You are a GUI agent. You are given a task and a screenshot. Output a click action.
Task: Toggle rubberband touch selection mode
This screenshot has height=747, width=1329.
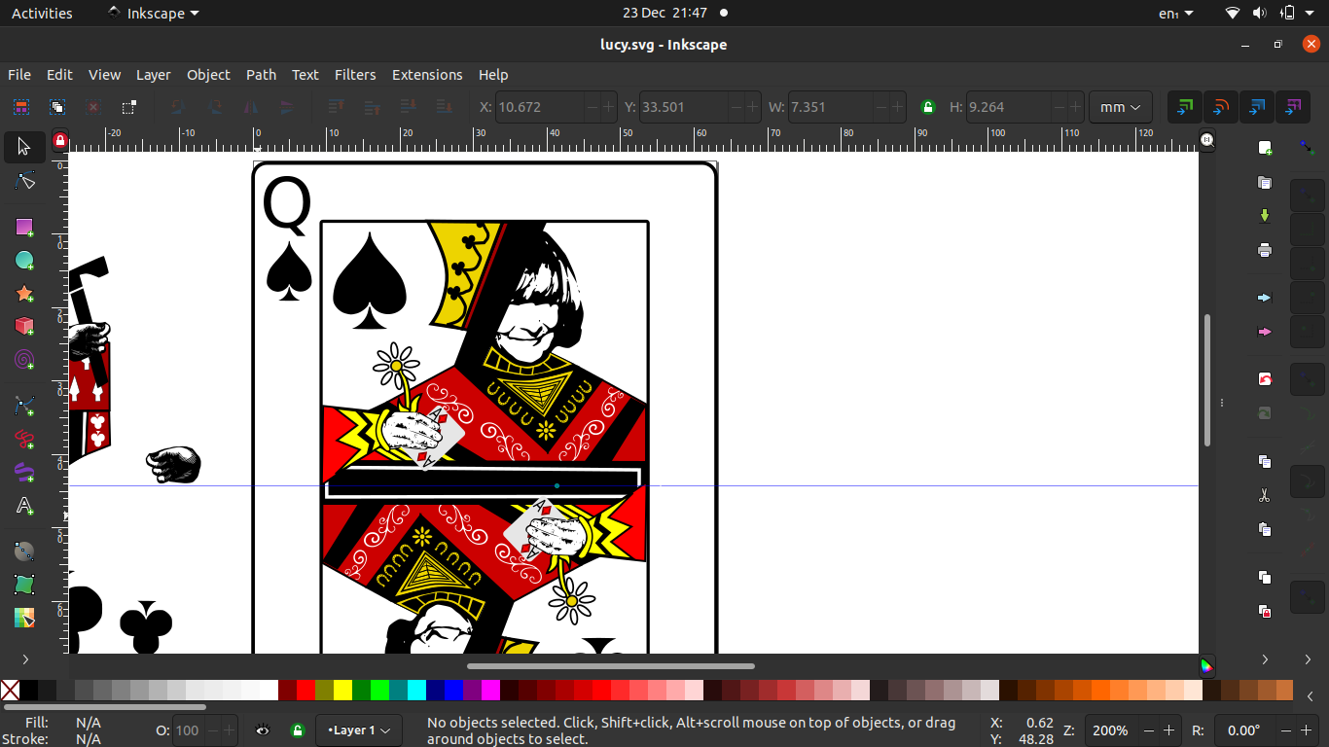128,107
